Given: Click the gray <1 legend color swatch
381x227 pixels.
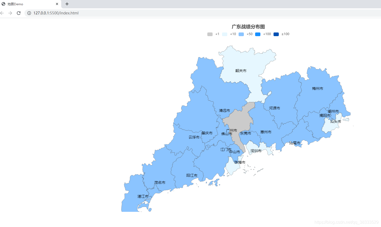Looking at the screenshot, I should pyautogui.click(x=209, y=34).
